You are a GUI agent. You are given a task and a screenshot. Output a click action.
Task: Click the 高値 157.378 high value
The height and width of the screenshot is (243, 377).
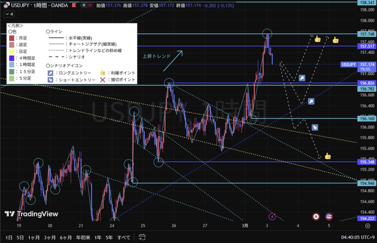point(135,5)
